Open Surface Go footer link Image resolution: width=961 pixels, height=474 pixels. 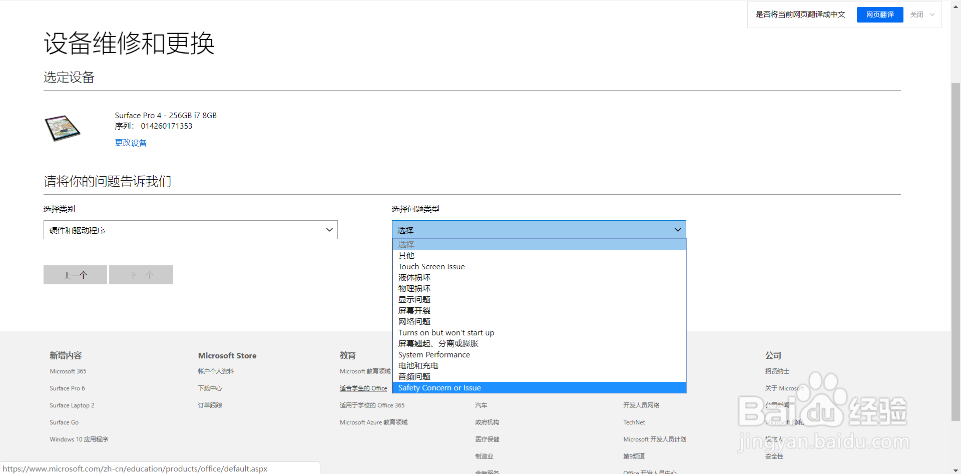tap(64, 422)
